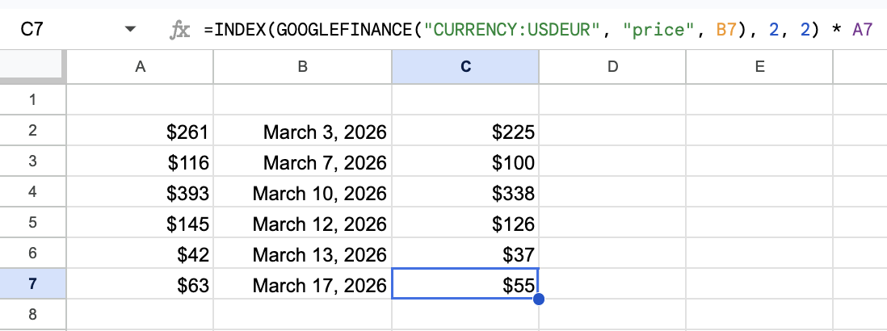Click the fx function icon

pyautogui.click(x=179, y=31)
